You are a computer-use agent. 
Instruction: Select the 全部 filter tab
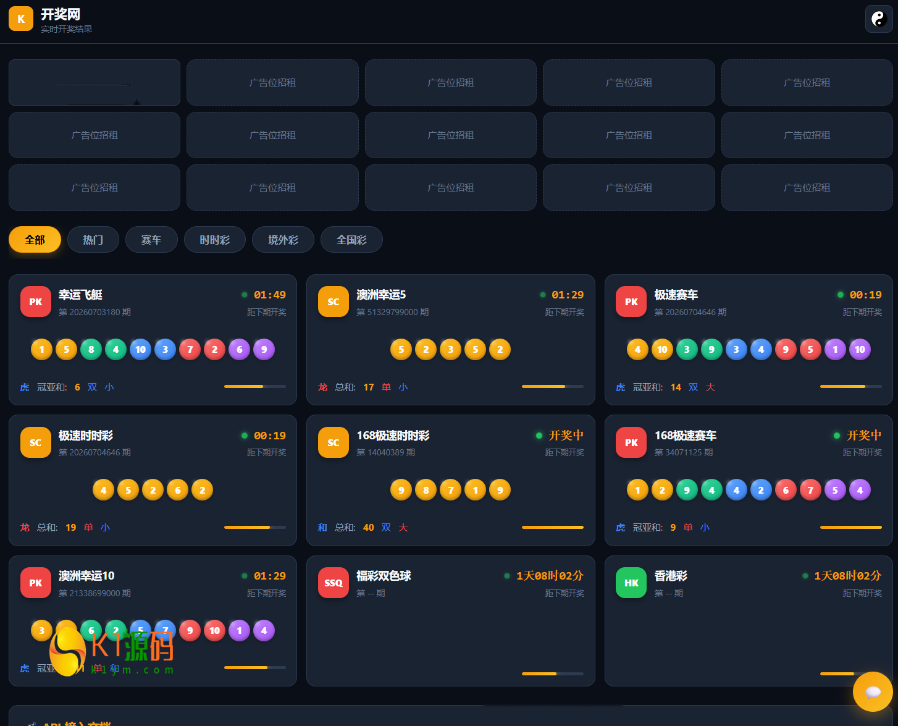35,240
